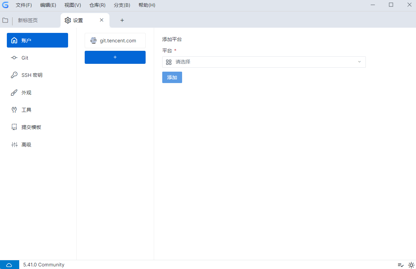
Task: Open the 外观 appearance settings section
Action: 26,92
